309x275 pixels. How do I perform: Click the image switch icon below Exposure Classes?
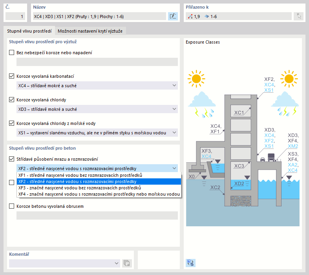coord(190,263)
